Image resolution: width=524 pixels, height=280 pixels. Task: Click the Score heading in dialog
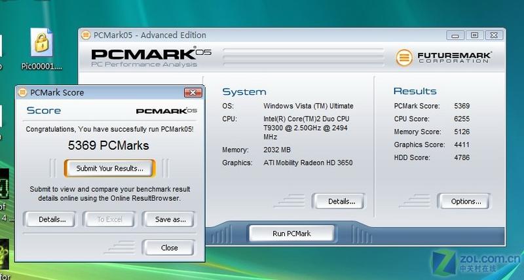(x=44, y=111)
